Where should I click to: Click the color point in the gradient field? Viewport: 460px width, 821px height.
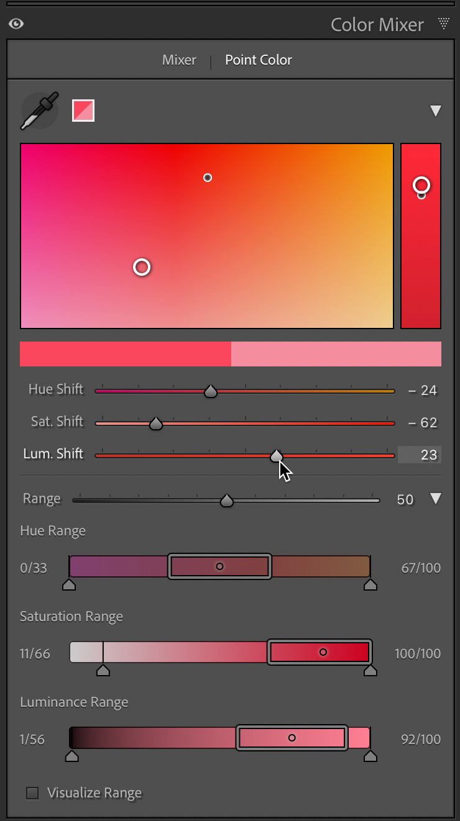click(x=142, y=267)
